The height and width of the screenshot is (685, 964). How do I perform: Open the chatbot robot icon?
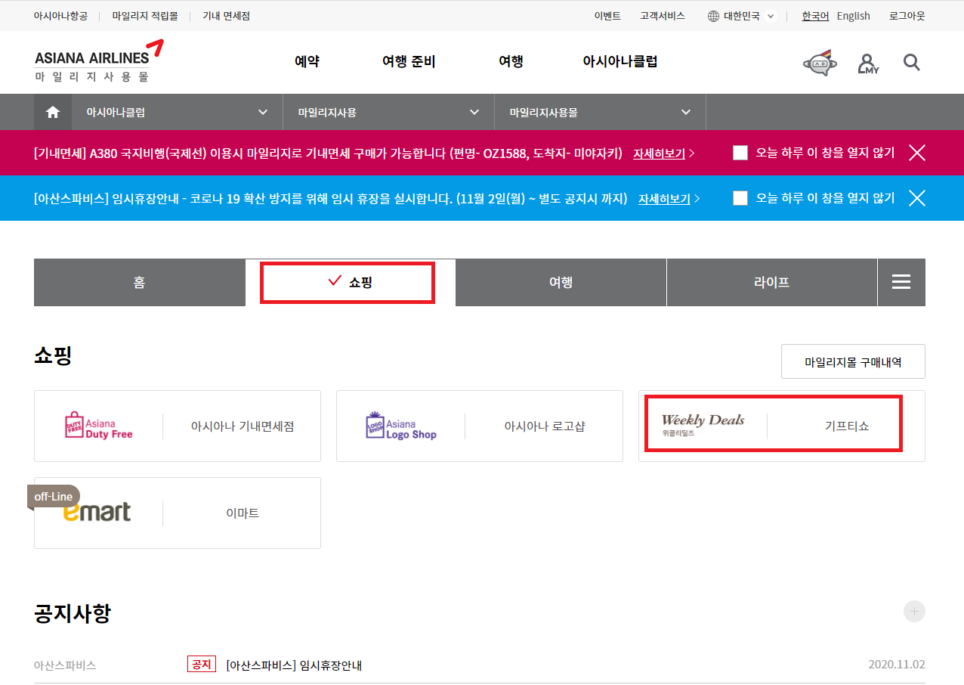[x=820, y=63]
